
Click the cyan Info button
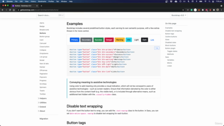pos(129,40)
